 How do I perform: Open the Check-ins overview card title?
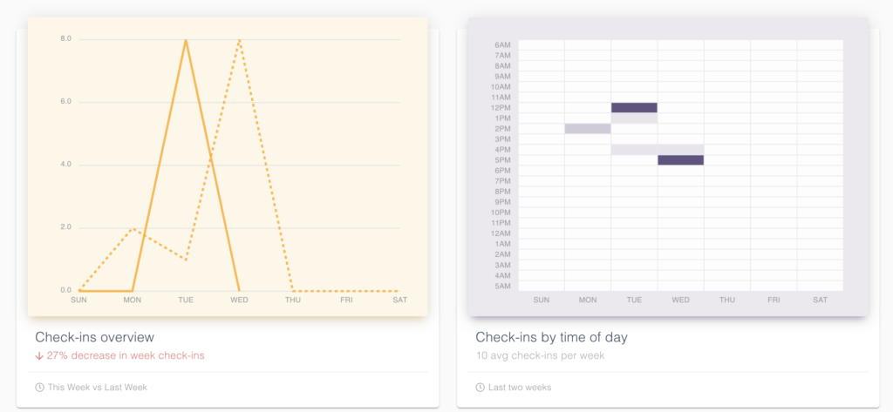(94, 337)
